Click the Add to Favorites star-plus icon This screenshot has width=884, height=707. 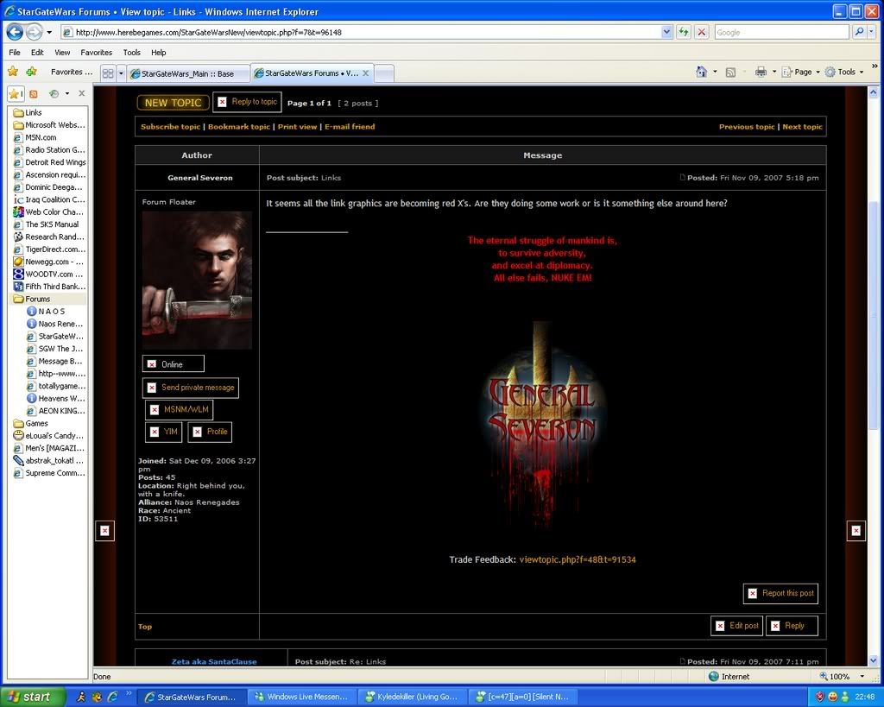(x=32, y=72)
